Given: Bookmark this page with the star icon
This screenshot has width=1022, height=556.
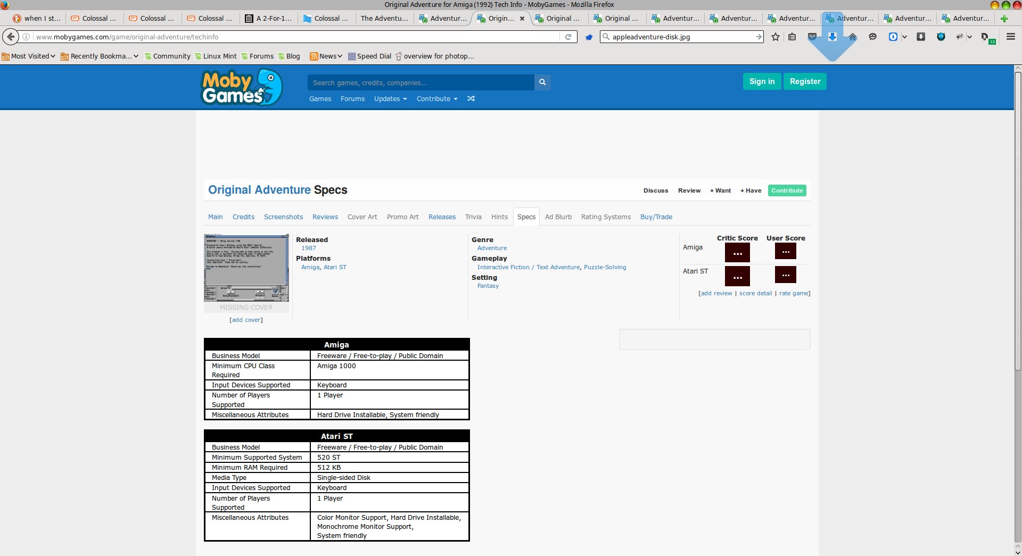Looking at the screenshot, I should pyautogui.click(x=776, y=37).
